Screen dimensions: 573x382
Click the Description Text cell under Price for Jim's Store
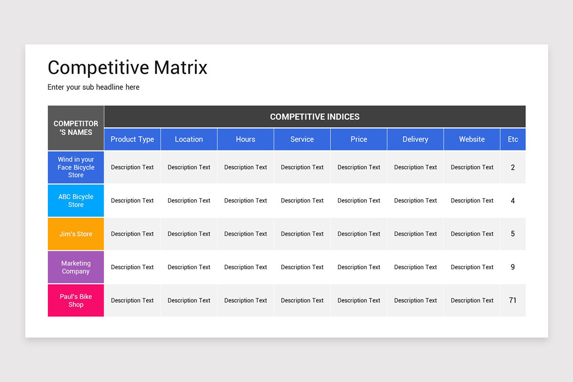[358, 234]
